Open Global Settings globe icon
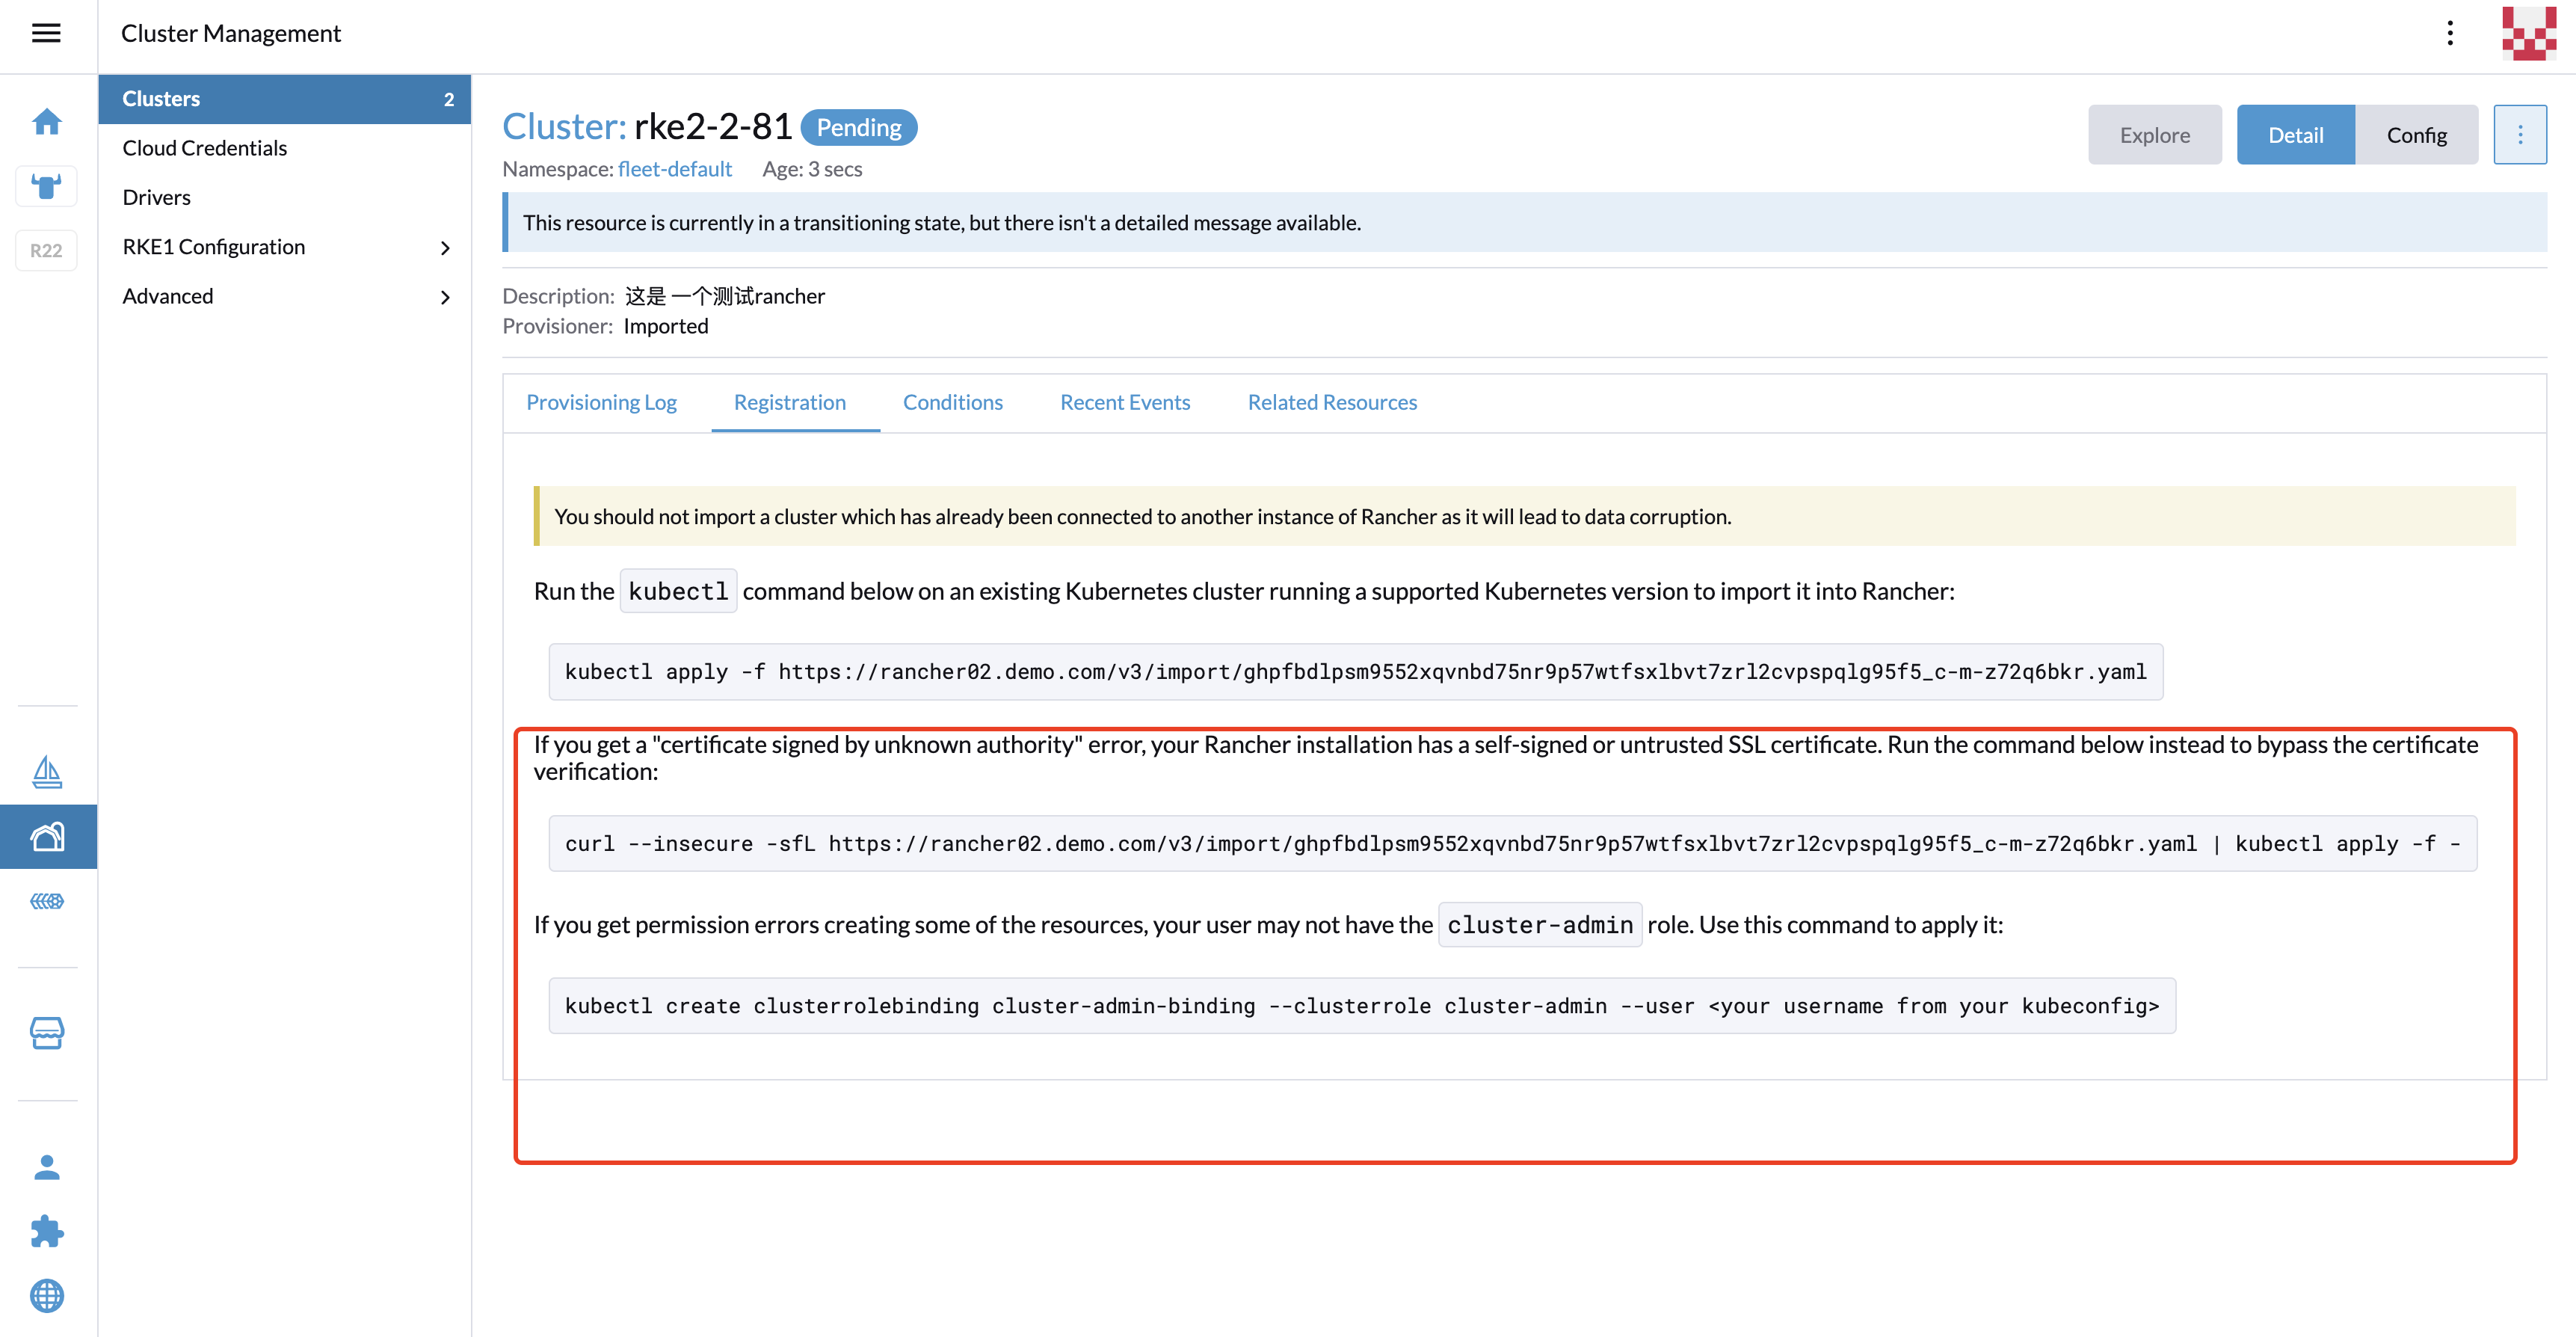This screenshot has height=1337, width=2576. (x=47, y=1296)
